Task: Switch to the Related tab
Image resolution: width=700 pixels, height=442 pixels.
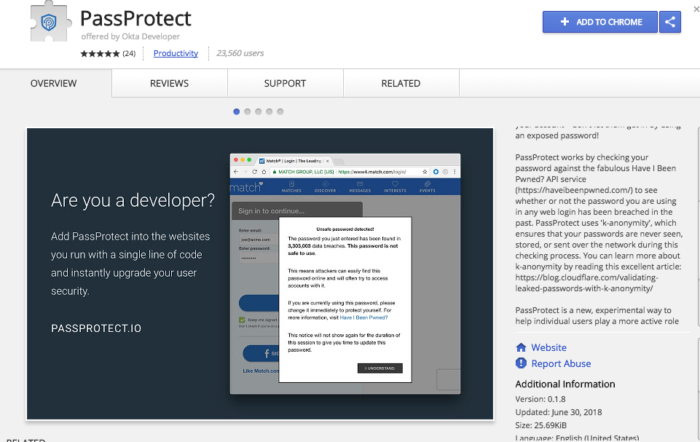Action: pyautogui.click(x=401, y=83)
